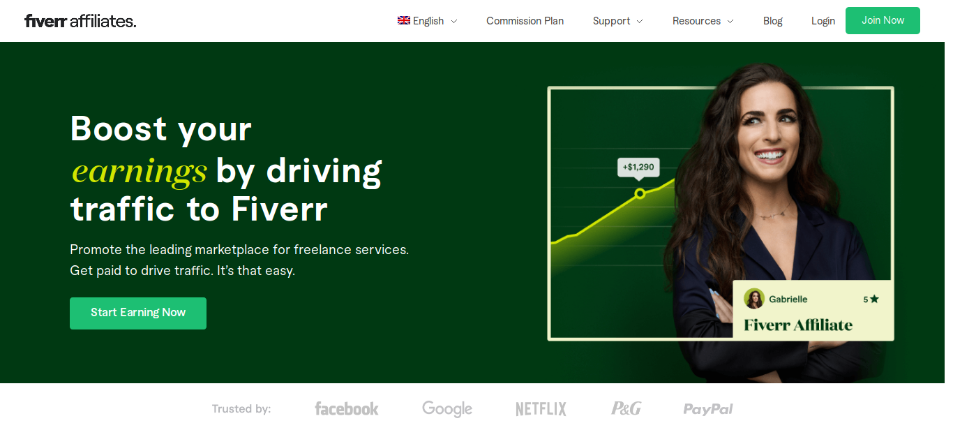This screenshot has width=953, height=430.
Task: Click the Fiverr Affiliates logo
Action: click(80, 21)
